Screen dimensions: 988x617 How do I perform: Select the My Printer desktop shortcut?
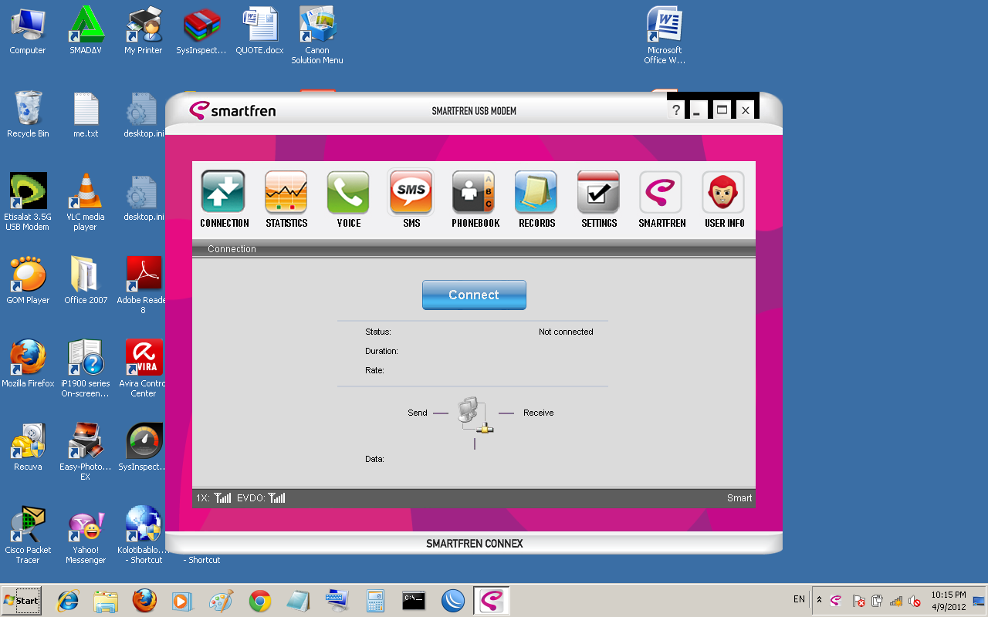(144, 32)
